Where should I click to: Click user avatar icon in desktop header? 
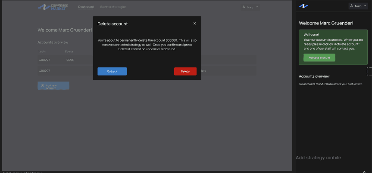[244, 7]
